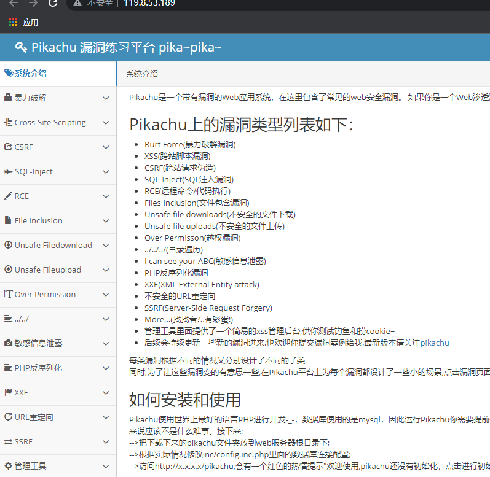The height and width of the screenshot is (477, 490).
Task: Open the SQL-Inject sidebar menu
Action: (58, 171)
